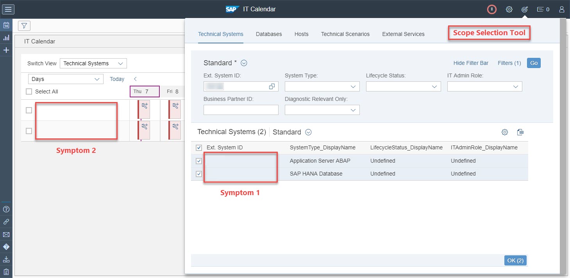Screen dimensions: 570x278
Task: Open the notifications list icon showing 0
Action: point(543,9)
